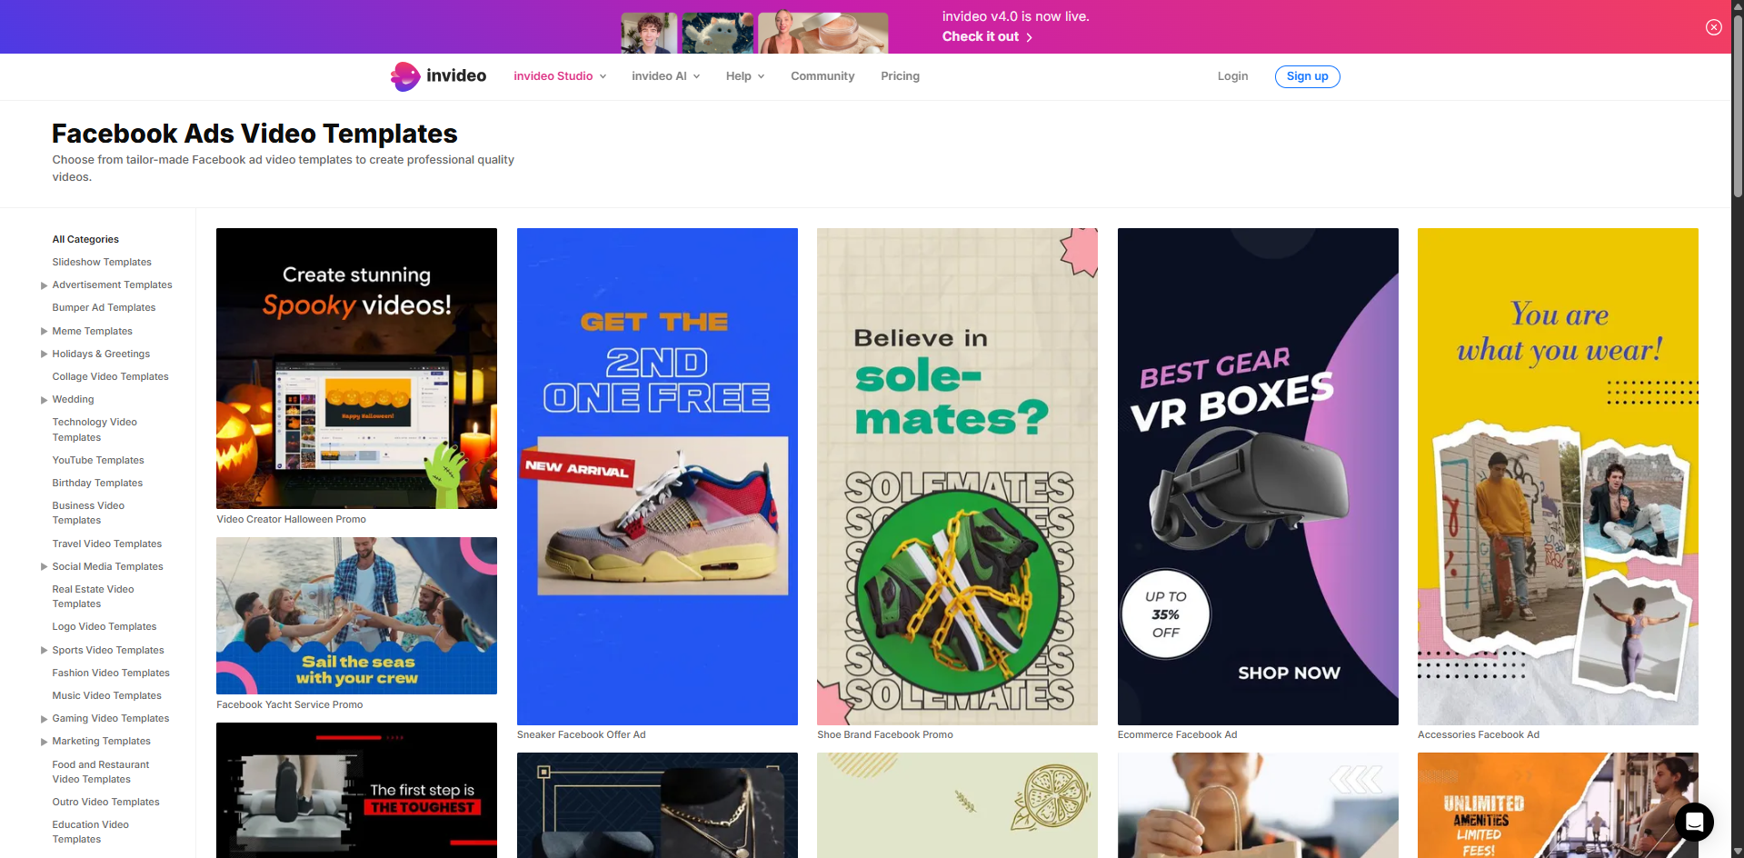Open the invideo Studio dropdown
This screenshot has width=1744, height=858.
(559, 76)
